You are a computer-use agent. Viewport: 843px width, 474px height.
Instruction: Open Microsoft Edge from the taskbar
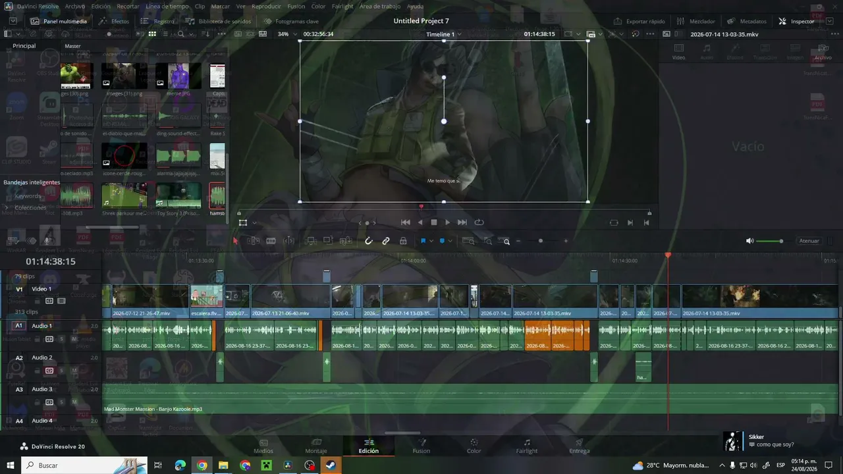[x=180, y=465]
